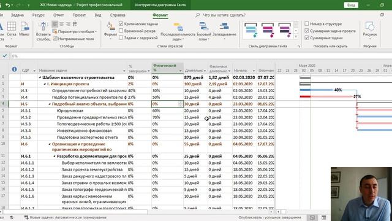Open the Макет layout tool
Screen dimensions: 392x221
pos(24,29)
